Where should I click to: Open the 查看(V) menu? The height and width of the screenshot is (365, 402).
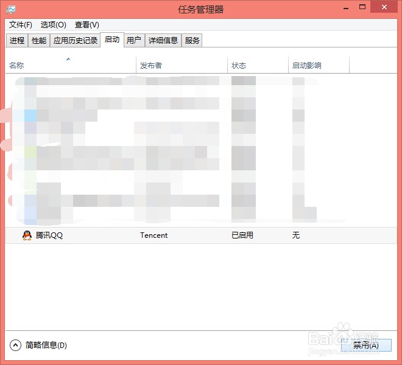pos(87,25)
